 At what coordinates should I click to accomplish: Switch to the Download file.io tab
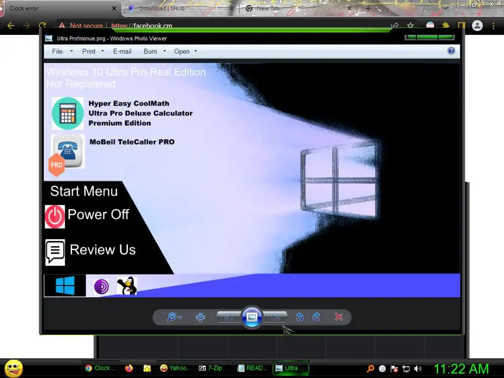click(180, 8)
